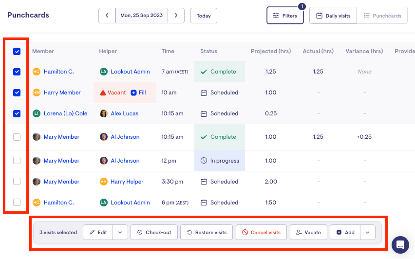Screen dimensions: 415x259
Task: Deselect the Harry Member row checkbox
Action: [17, 92]
